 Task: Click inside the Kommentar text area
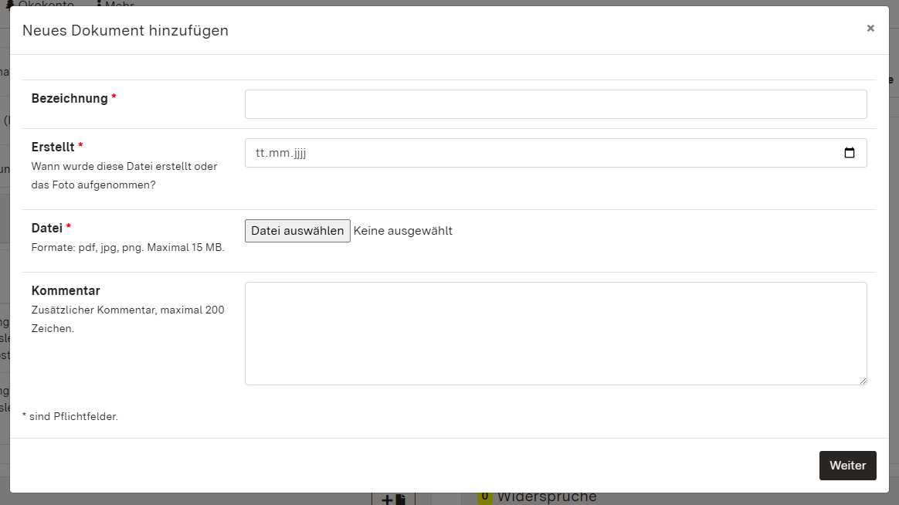[x=555, y=333]
